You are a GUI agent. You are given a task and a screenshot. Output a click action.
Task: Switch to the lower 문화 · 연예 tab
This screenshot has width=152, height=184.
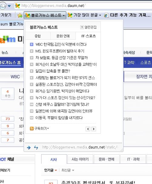point(106,159)
